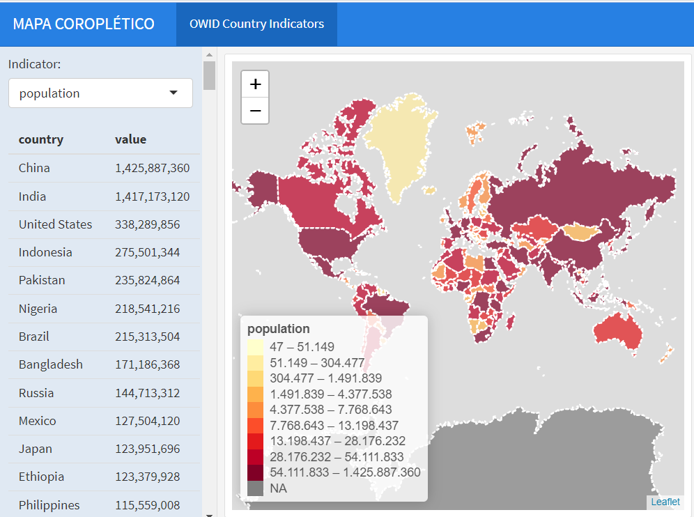The height and width of the screenshot is (517, 694).
Task: Click legend swatch for 47 – 51.149
Action: point(256,347)
